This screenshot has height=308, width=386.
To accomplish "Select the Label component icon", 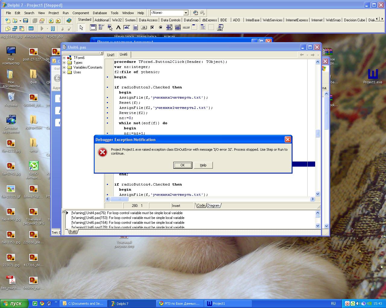I will [118, 28].
